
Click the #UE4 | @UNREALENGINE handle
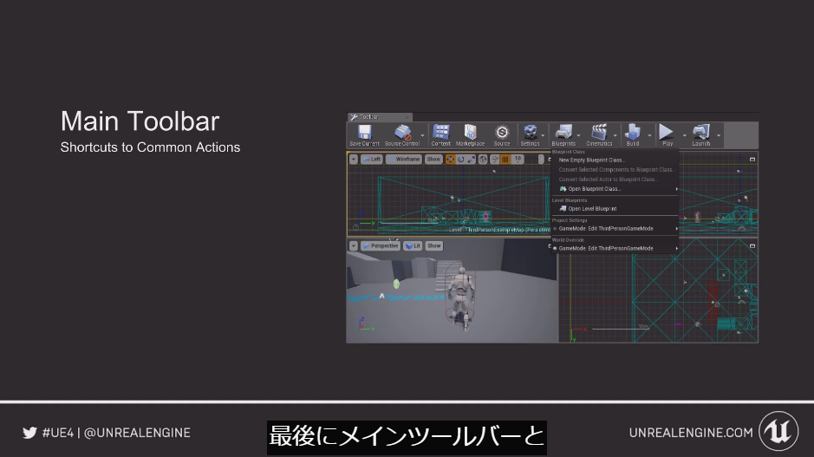pyautogui.click(x=116, y=433)
